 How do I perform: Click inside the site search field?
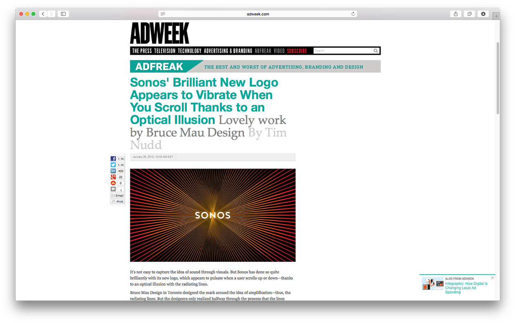click(343, 51)
